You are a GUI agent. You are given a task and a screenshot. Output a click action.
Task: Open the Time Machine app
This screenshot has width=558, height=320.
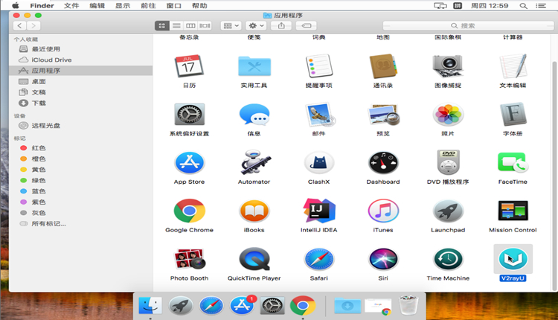[448, 260]
